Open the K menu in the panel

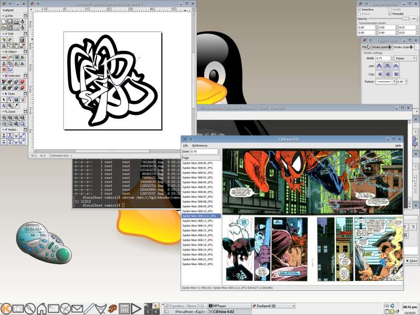6,309
